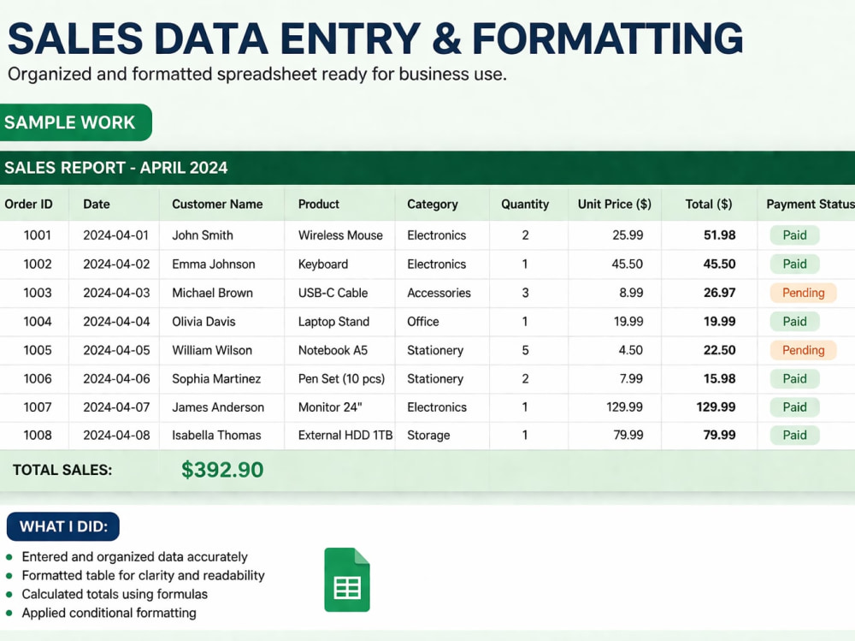Viewport: 855px width, 641px height.
Task: Click the Paid badge for order 1008
Action: pos(794,435)
